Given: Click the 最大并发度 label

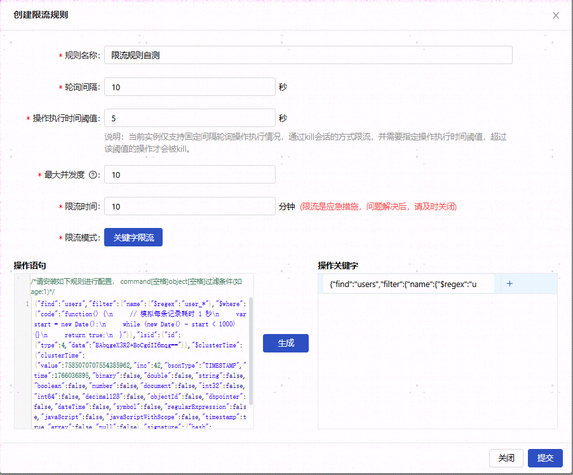Looking at the screenshot, I should click(64, 175).
